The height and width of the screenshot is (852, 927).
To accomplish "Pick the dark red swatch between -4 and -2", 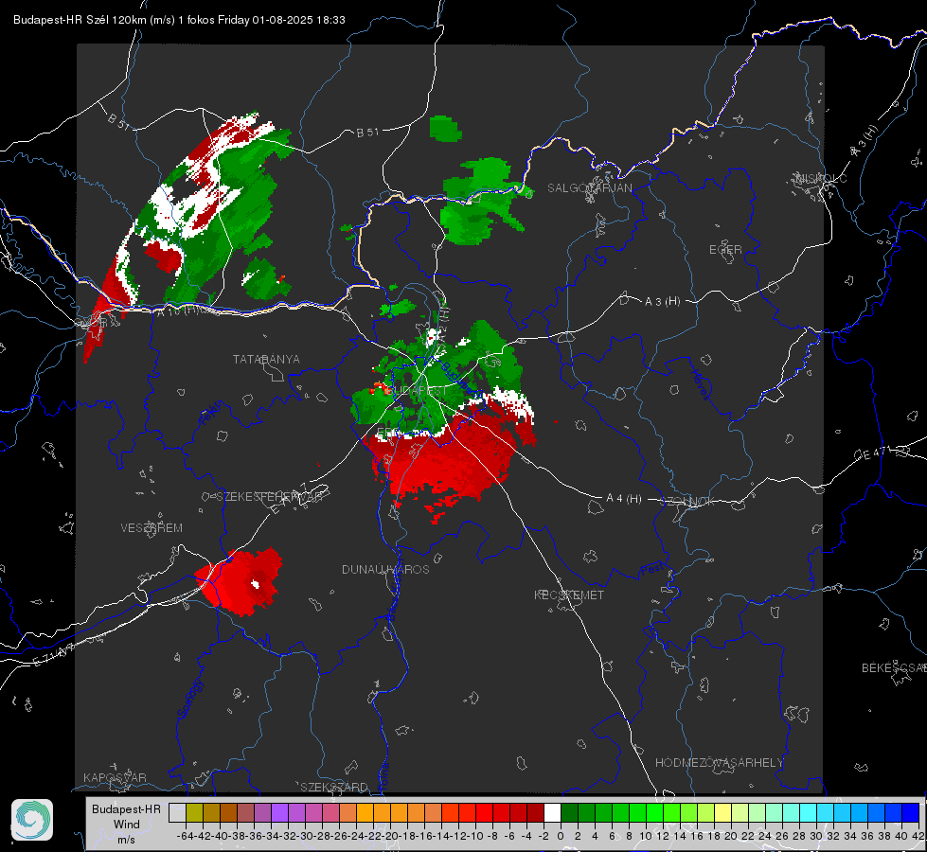I will point(535,812).
